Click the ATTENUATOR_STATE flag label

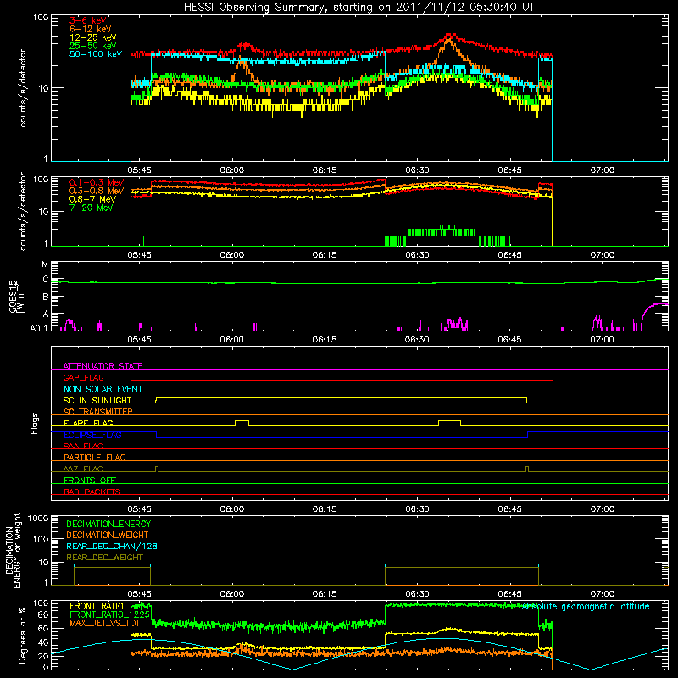[x=103, y=366]
